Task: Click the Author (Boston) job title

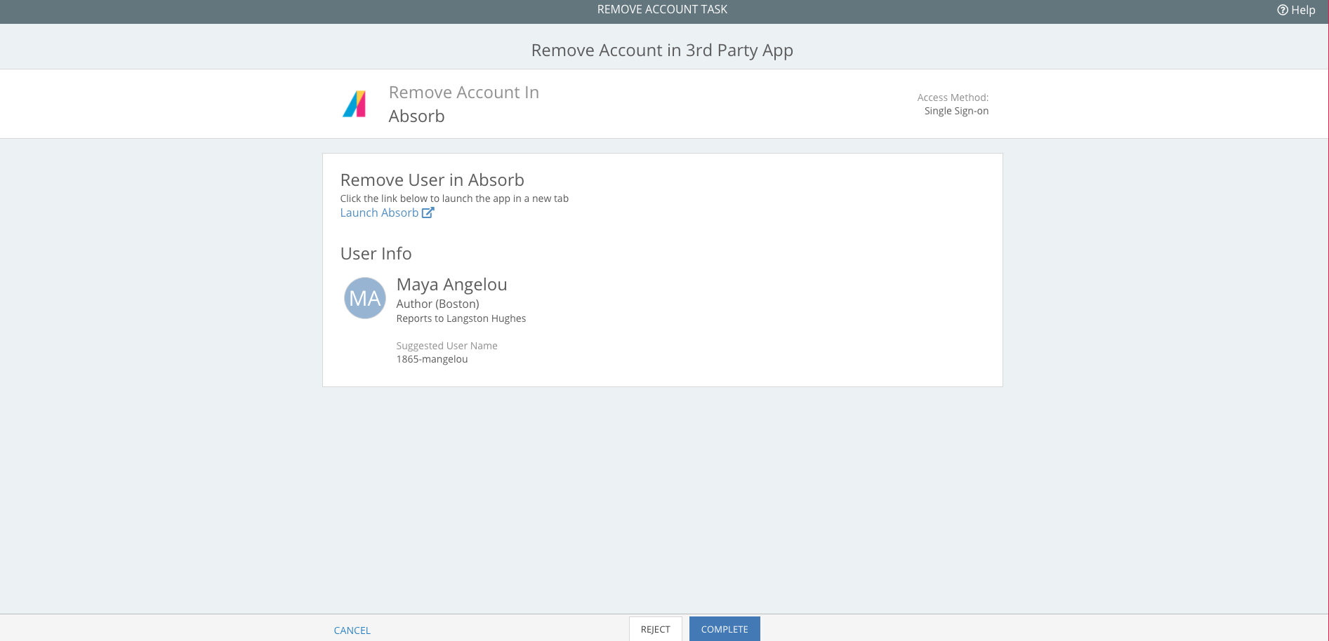Action: click(x=437, y=304)
